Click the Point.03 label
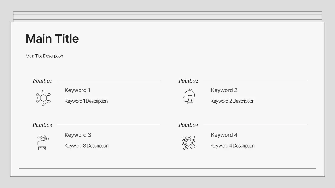The image size is (335, 188). [42, 125]
